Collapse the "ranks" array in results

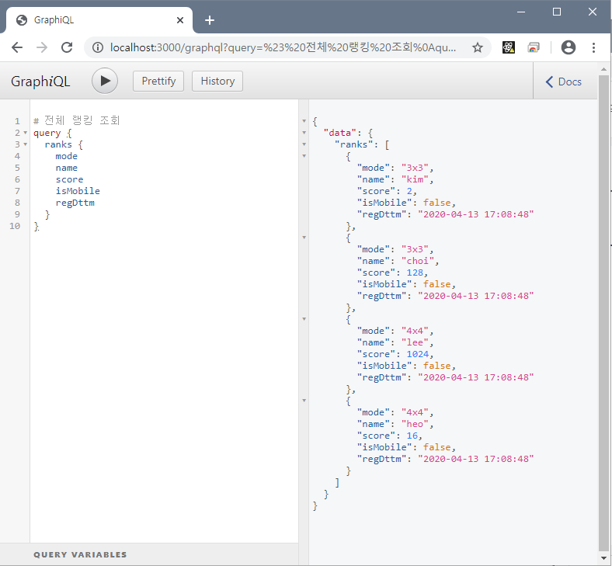tap(304, 144)
